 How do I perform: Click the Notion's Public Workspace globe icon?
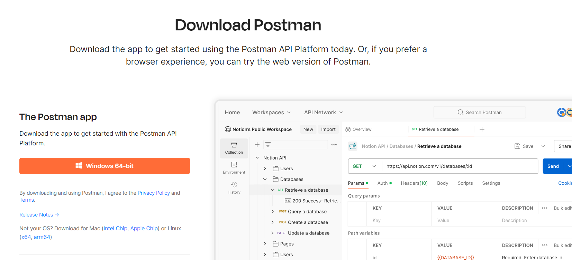228,129
